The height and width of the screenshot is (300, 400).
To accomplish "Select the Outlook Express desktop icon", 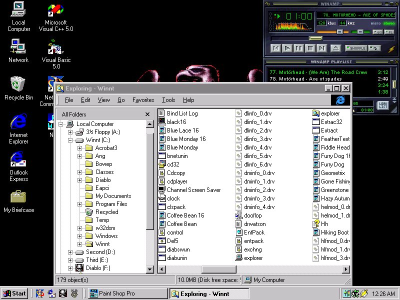I will click(x=18, y=166).
